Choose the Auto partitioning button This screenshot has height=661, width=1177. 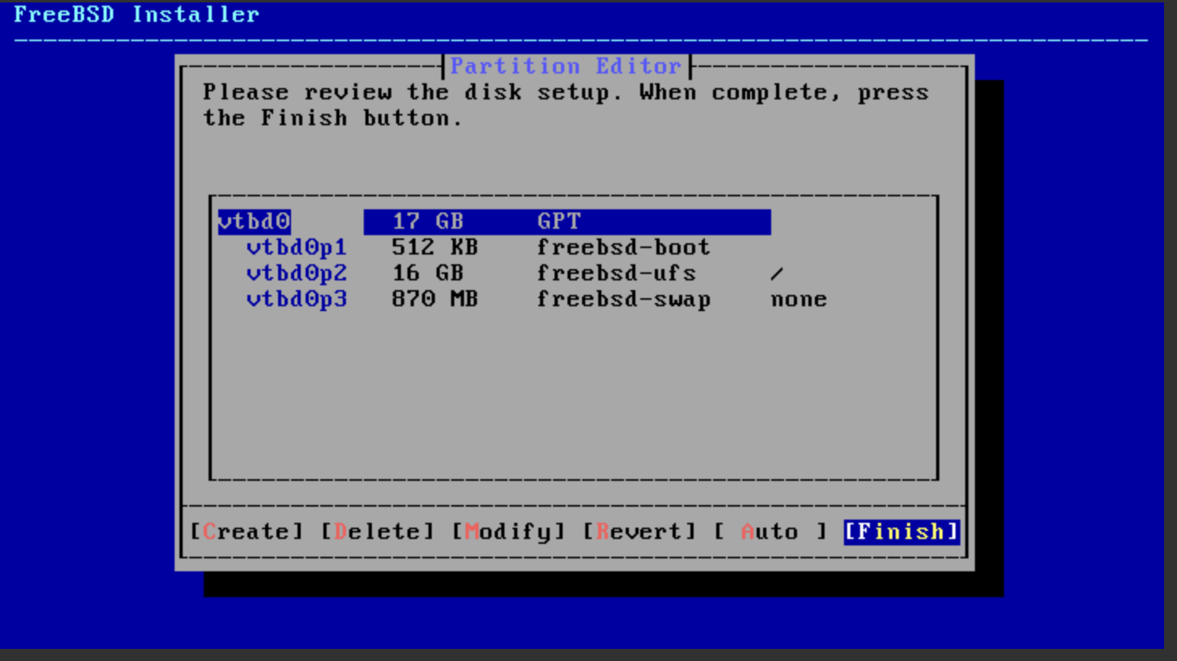pos(770,532)
